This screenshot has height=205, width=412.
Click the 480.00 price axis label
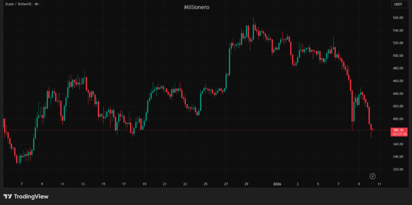[398, 68]
